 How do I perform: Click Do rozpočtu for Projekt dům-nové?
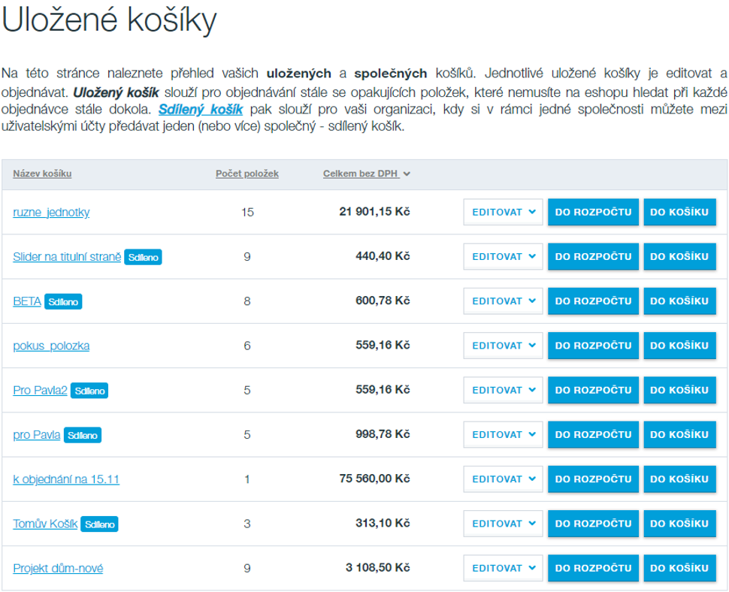point(593,568)
